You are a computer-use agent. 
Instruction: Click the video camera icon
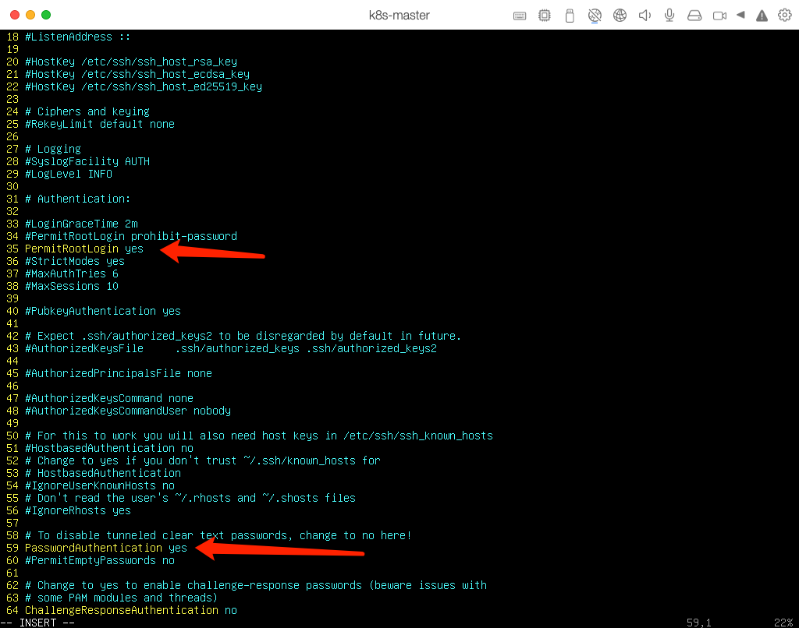[719, 16]
